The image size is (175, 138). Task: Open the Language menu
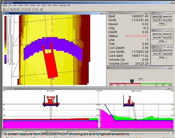62,5
